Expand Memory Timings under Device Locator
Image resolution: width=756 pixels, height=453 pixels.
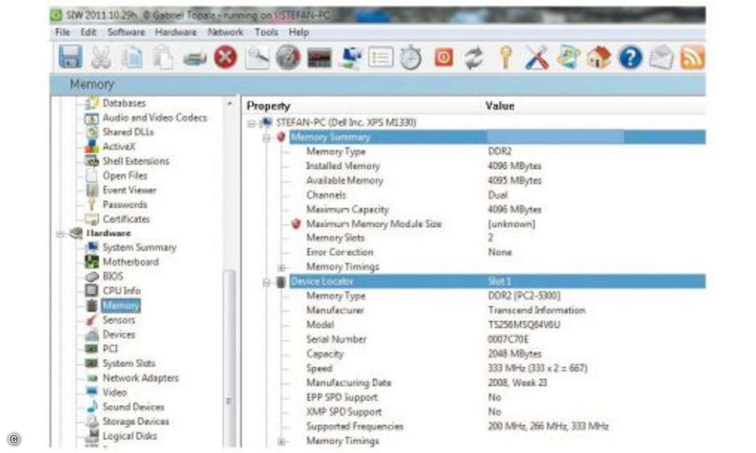coord(282,441)
